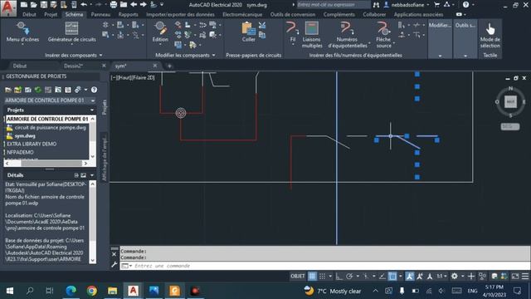The height and width of the screenshot is (299, 531).
Task: Open the workspace gear icon in status bar
Action: click(455, 277)
